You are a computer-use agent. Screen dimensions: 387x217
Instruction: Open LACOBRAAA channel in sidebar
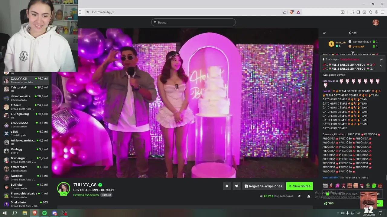26,124
